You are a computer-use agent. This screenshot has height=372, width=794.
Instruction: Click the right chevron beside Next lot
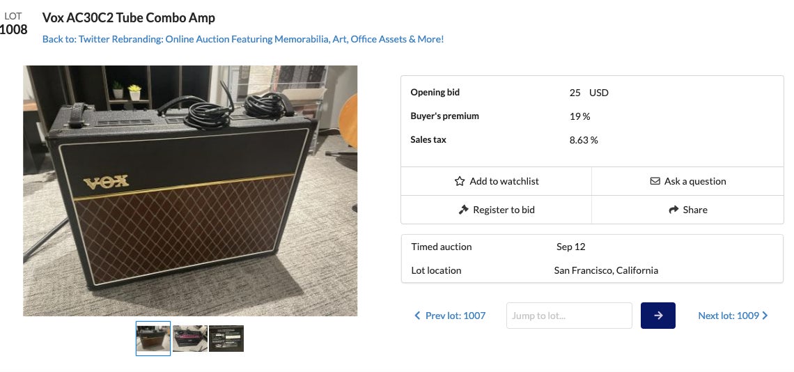click(765, 316)
